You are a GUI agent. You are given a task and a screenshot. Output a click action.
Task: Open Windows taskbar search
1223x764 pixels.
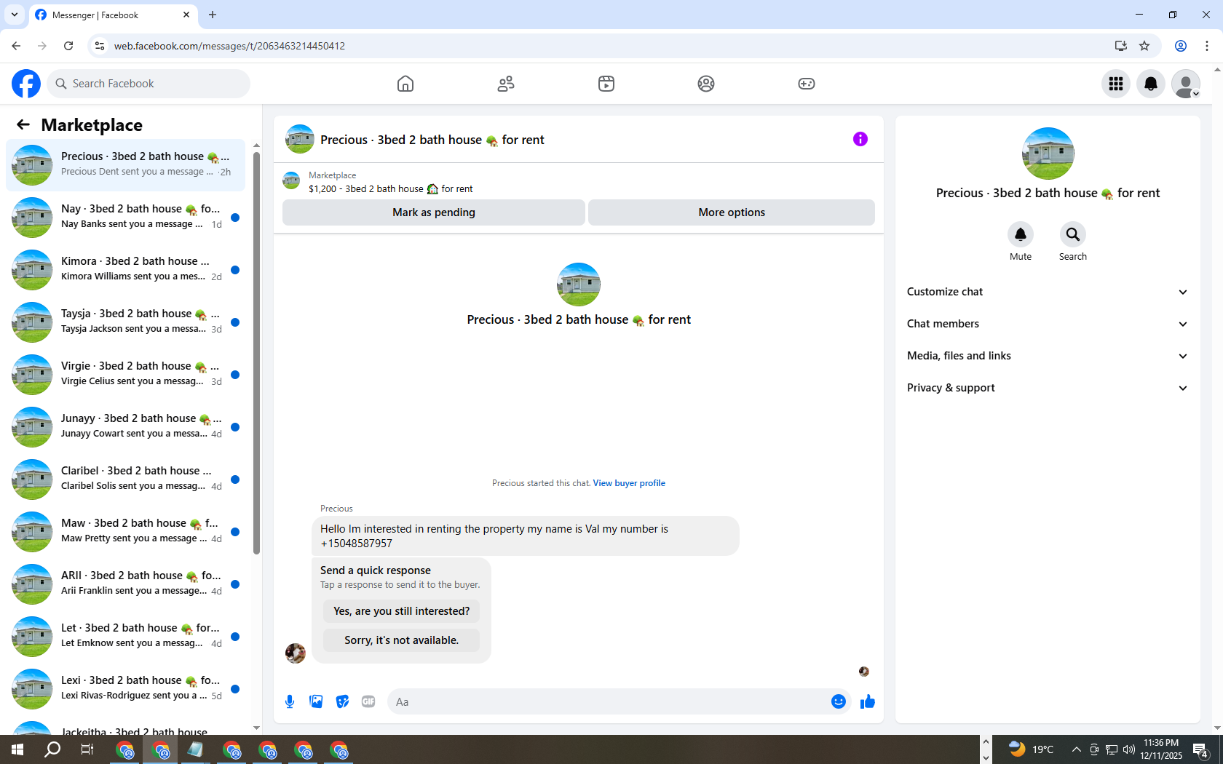tap(52, 749)
